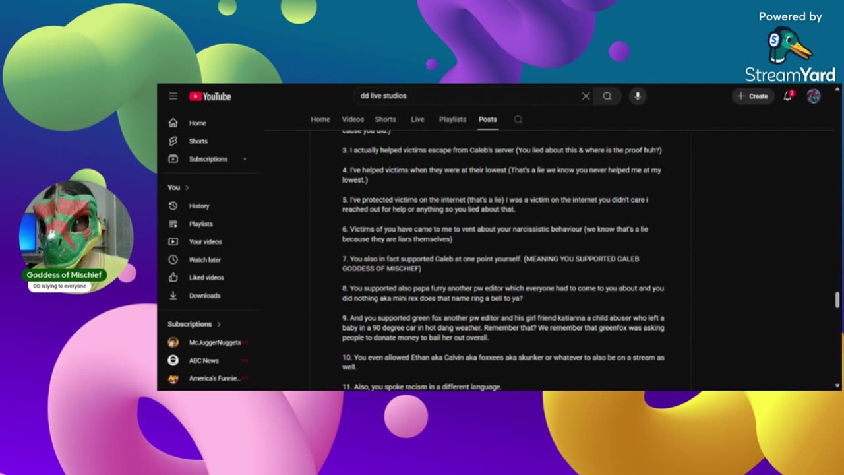Click the YouTube logo
The image size is (844, 475).
[x=210, y=96]
